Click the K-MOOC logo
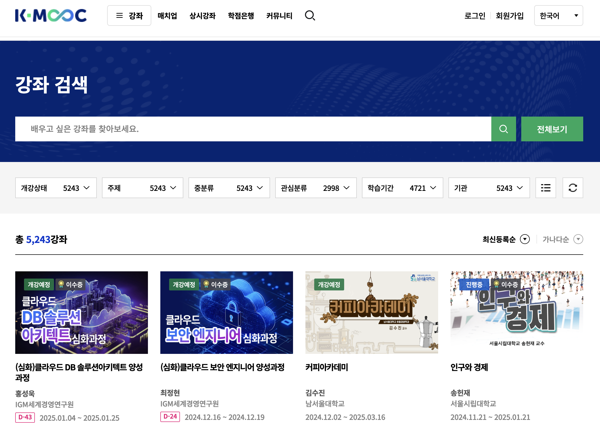Screen dimensions: 600x423 click(x=51, y=16)
